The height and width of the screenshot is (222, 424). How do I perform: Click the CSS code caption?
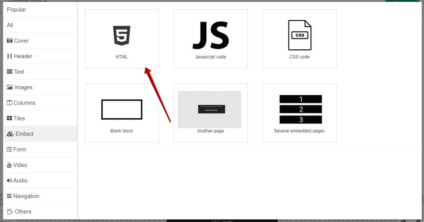click(299, 57)
